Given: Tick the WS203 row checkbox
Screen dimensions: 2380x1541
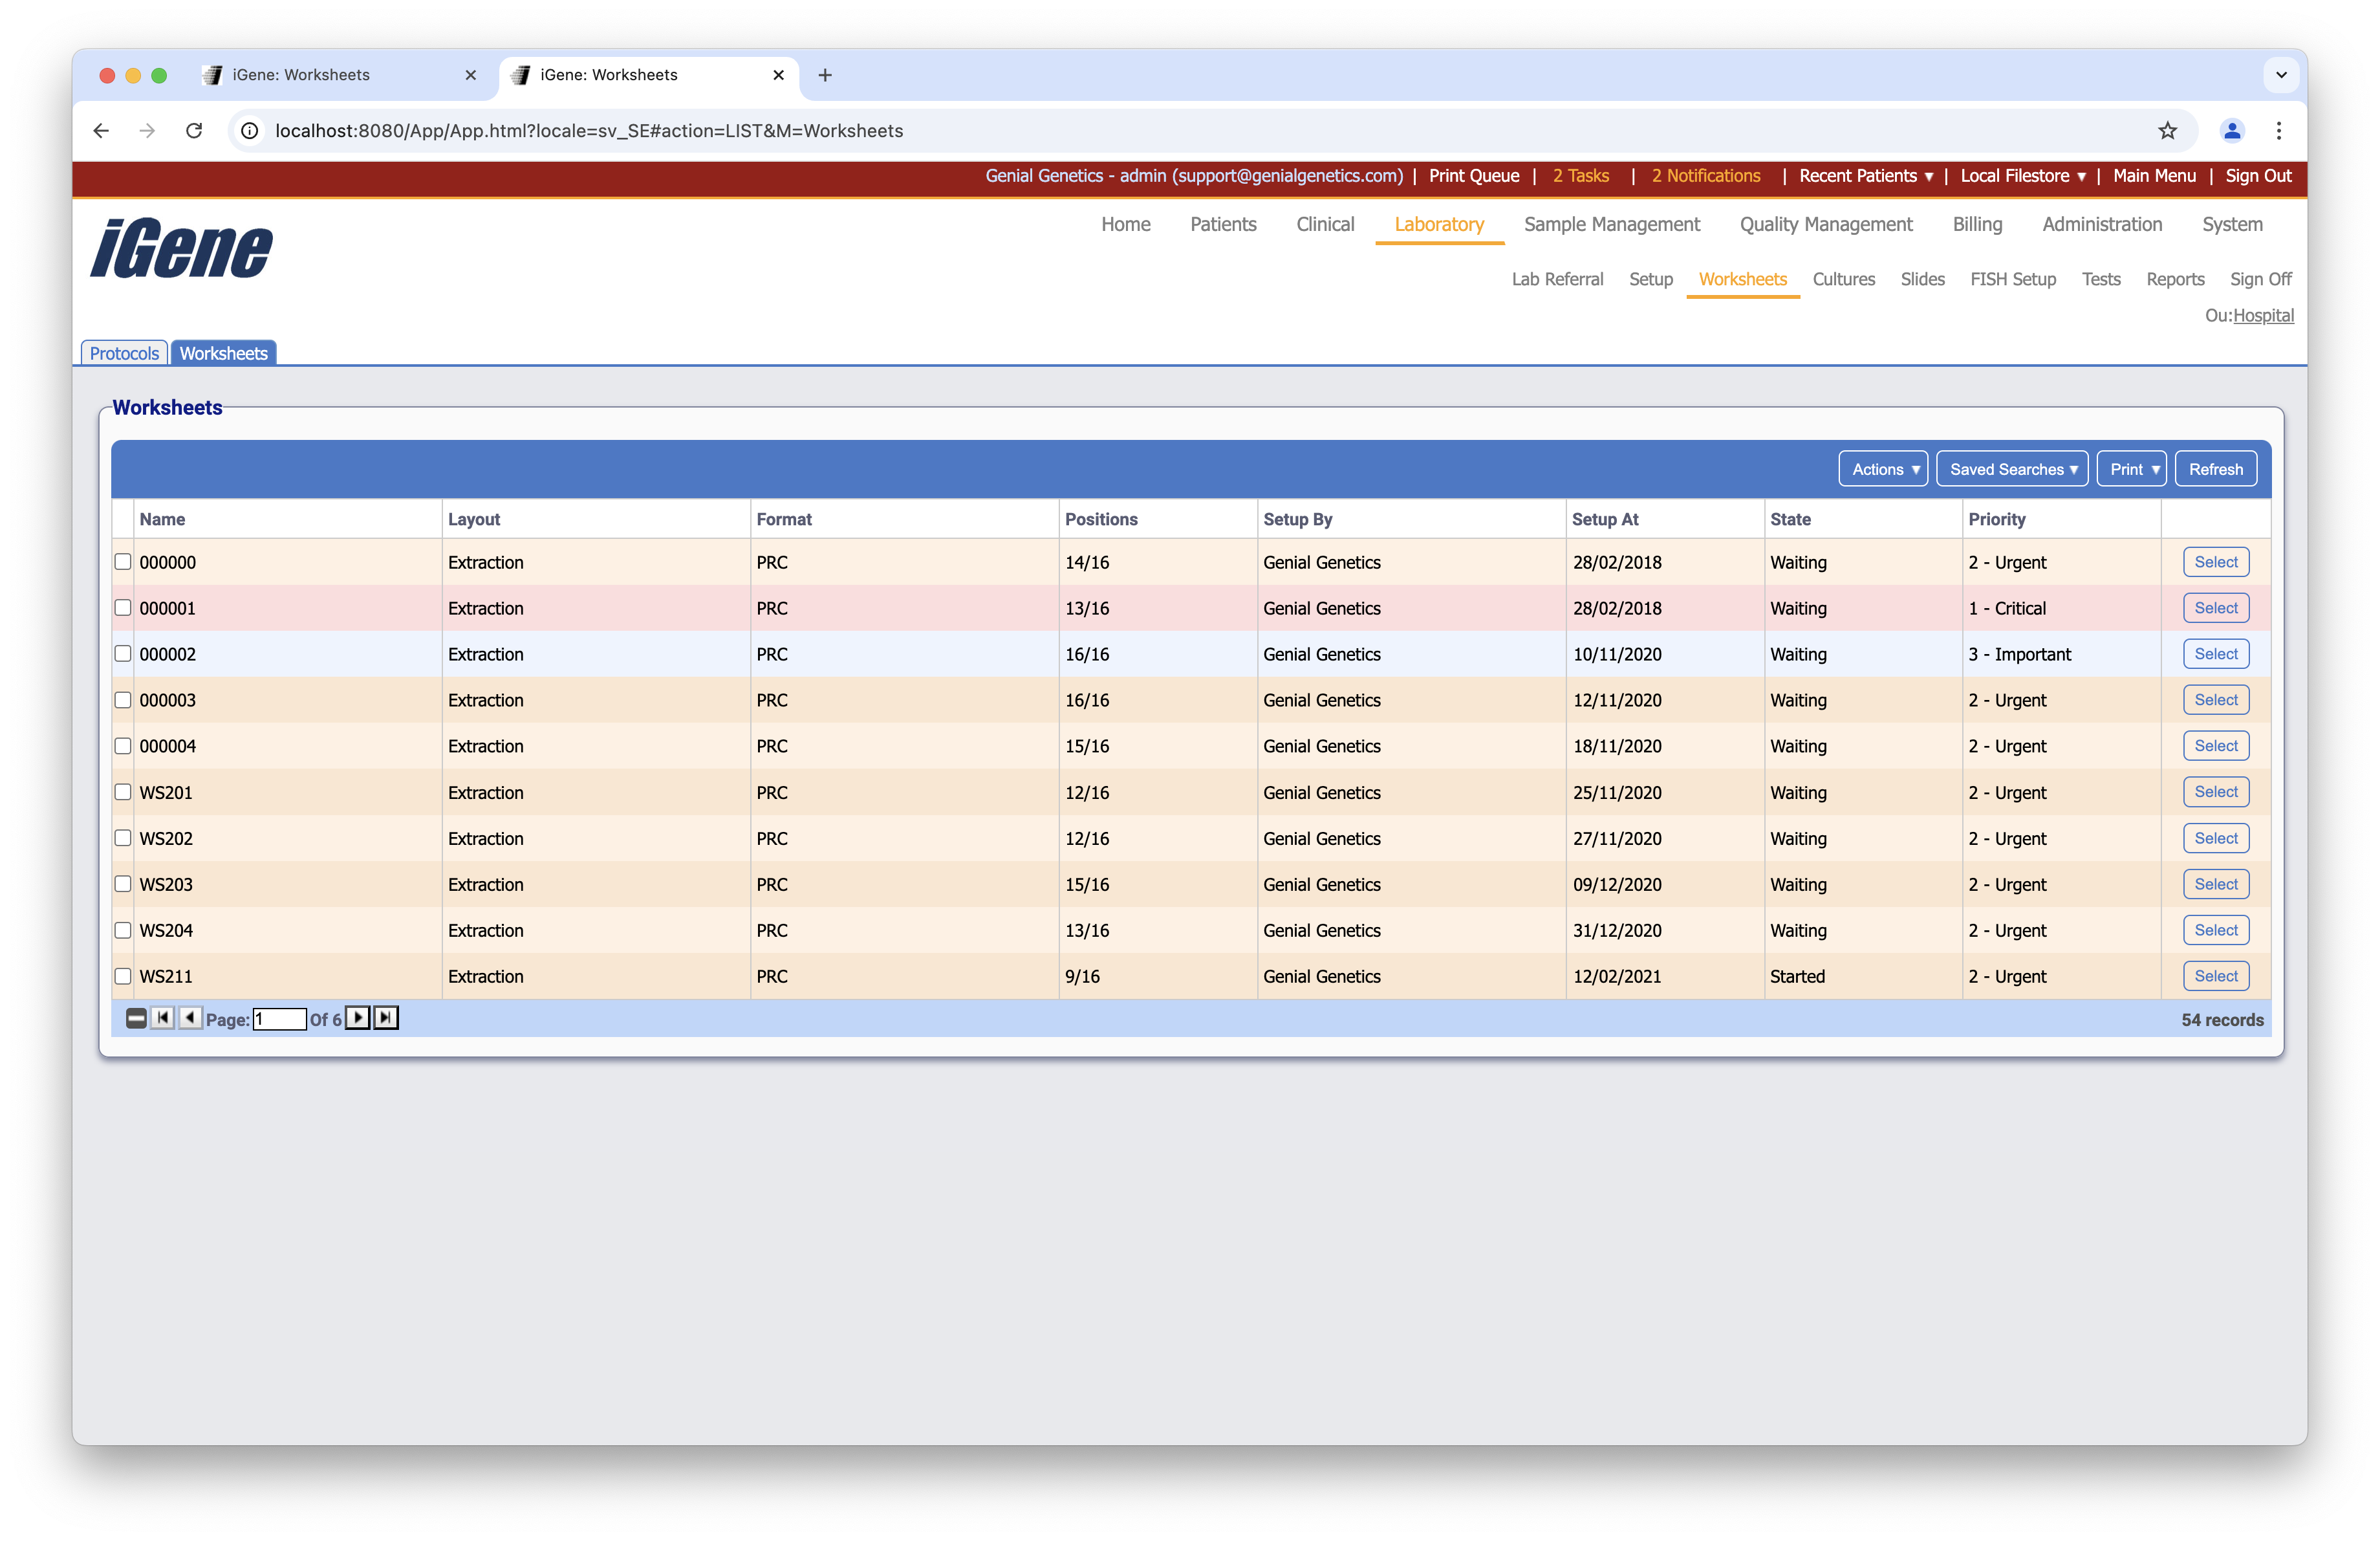Looking at the screenshot, I should pyautogui.click(x=123, y=884).
